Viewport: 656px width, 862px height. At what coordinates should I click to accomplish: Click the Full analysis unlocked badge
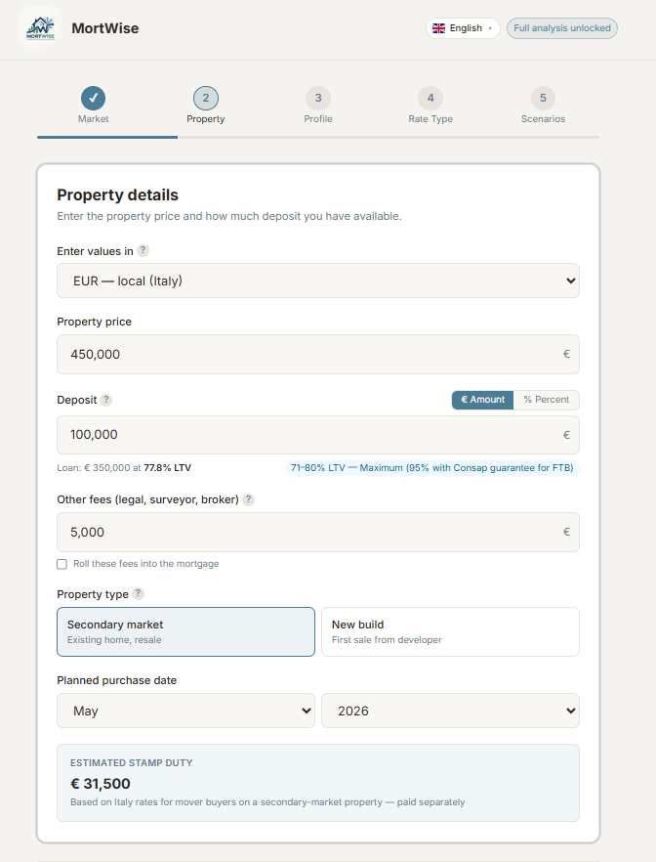(x=561, y=28)
